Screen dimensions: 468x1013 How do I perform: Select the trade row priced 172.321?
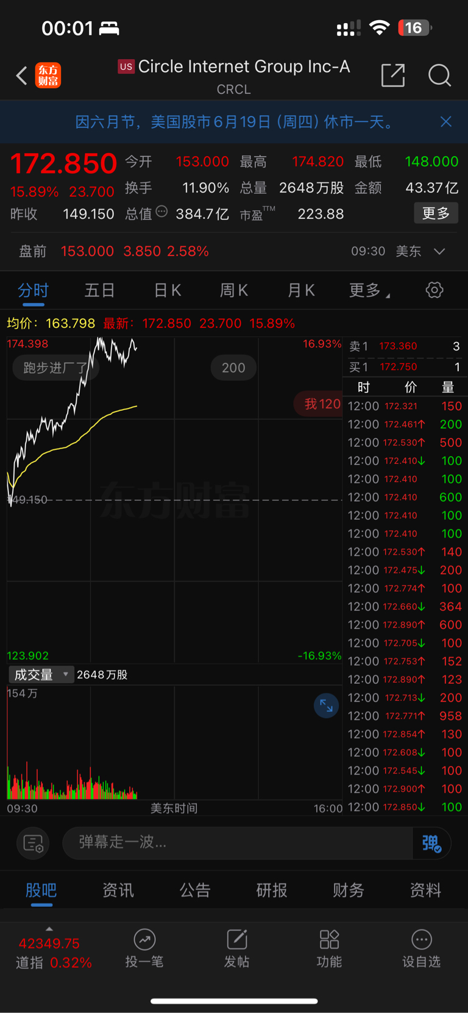pos(405,406)
